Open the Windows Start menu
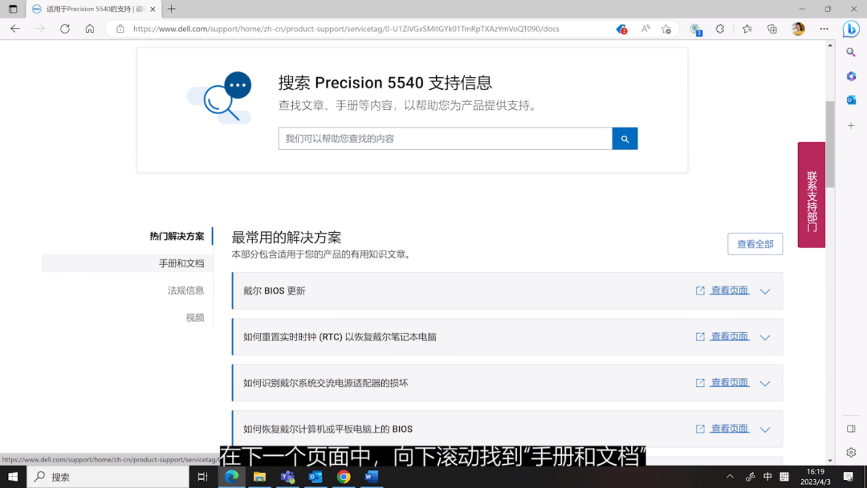 tap(13, 477)
